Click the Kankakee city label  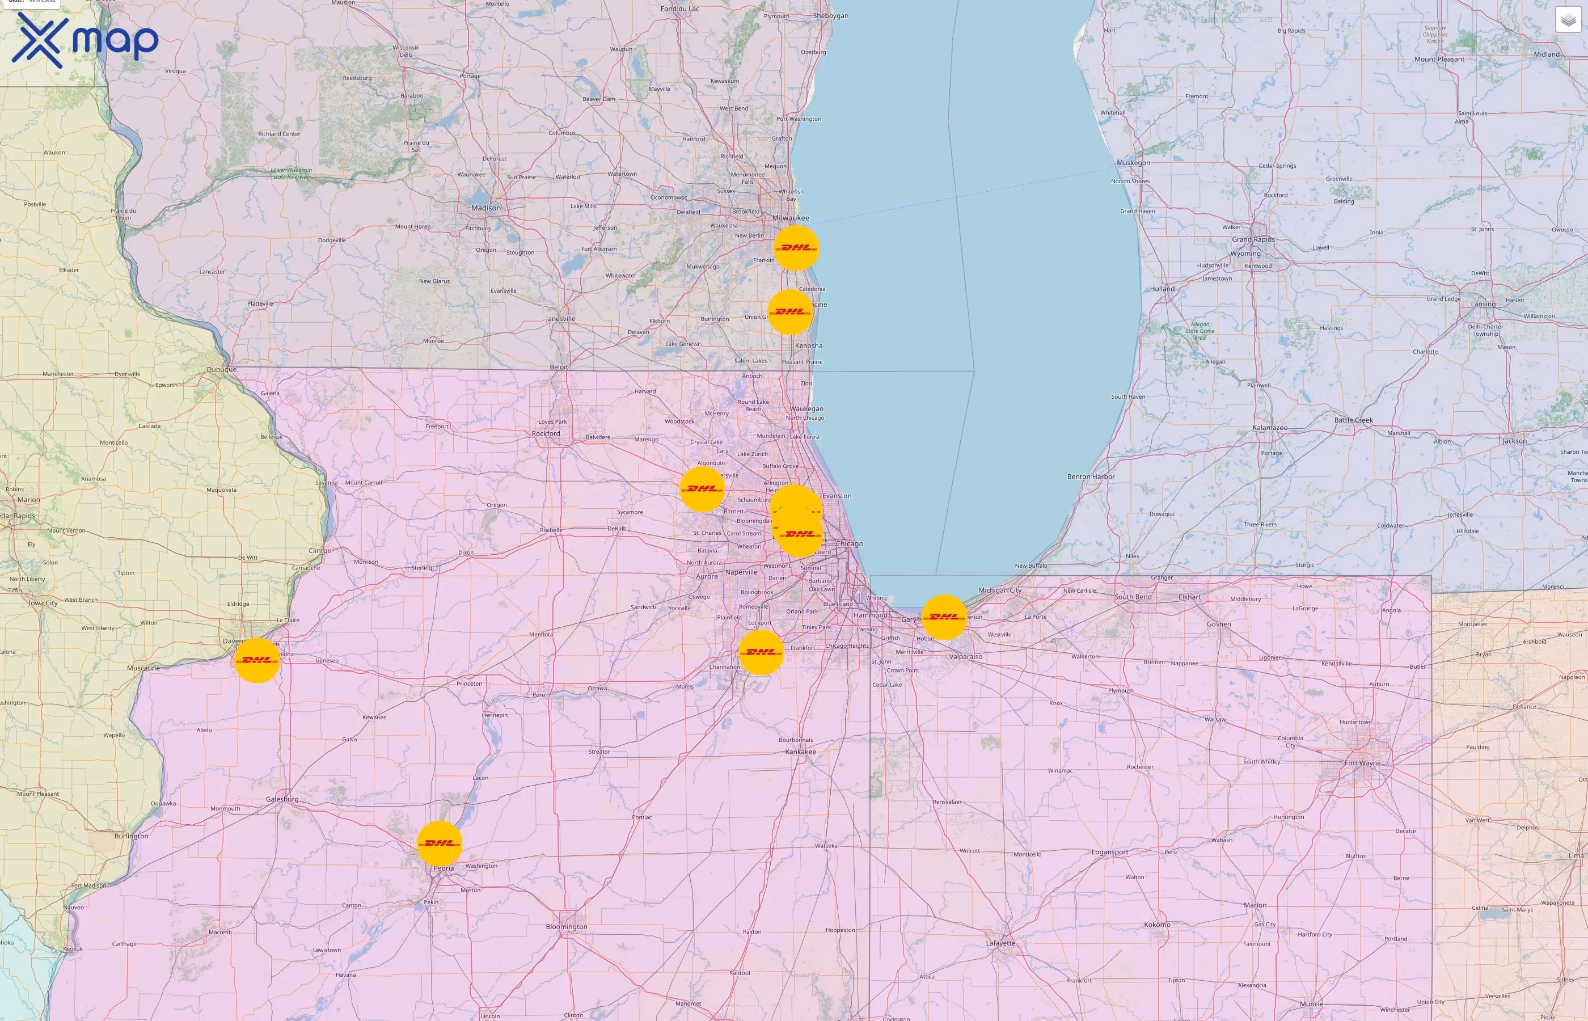(800, 752)
